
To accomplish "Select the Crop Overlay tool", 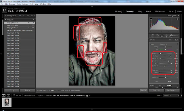I will (152, 36).
